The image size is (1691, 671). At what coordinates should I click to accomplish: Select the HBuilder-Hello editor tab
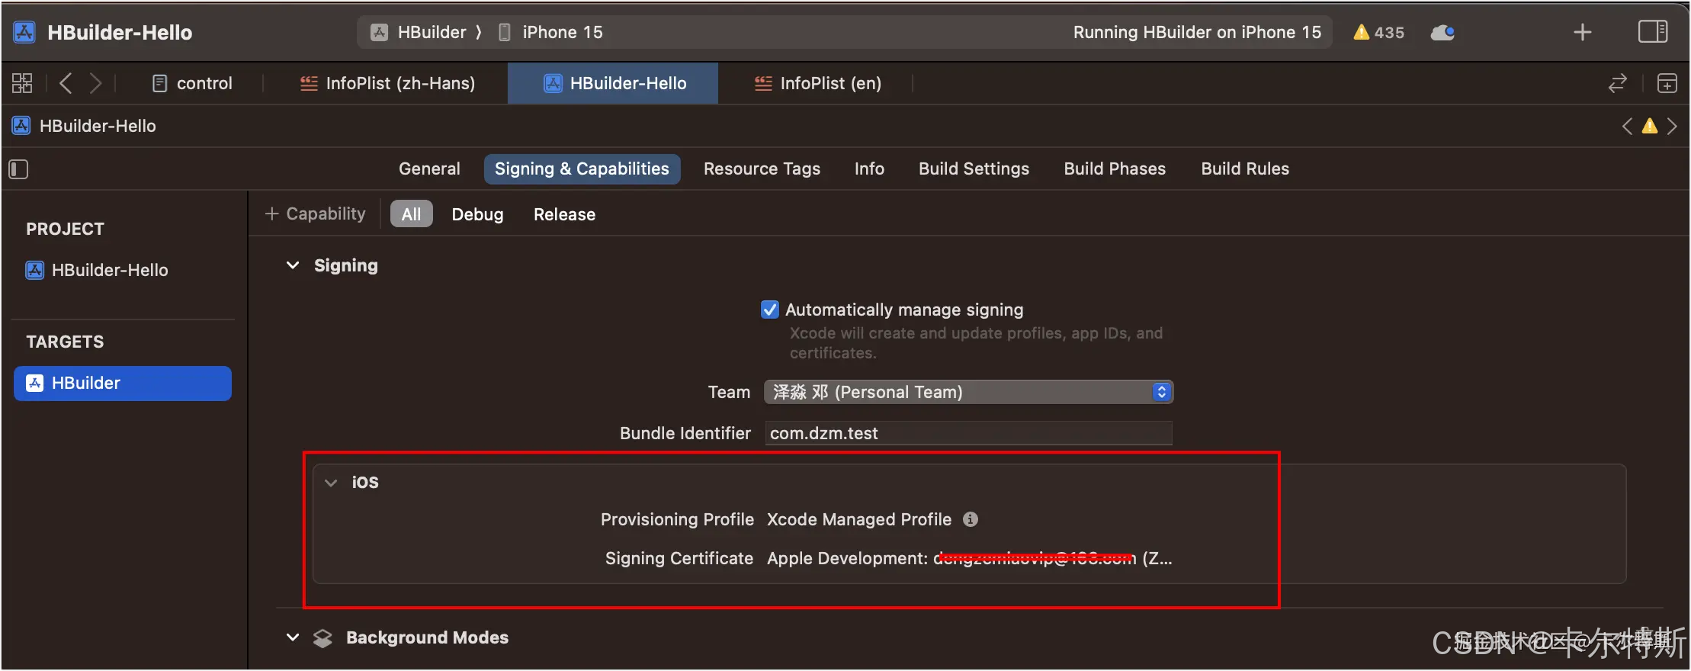tap(613, 83)
